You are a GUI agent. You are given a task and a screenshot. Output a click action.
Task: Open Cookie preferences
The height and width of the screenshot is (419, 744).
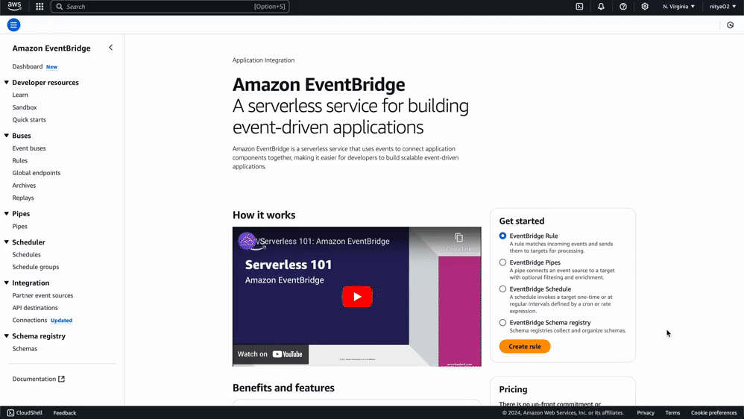click(713, 413)
